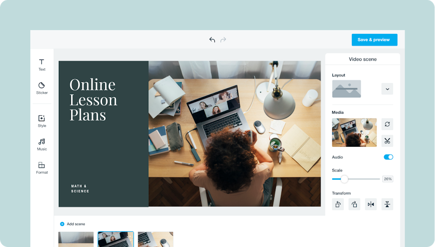Open the Style options

42,121
